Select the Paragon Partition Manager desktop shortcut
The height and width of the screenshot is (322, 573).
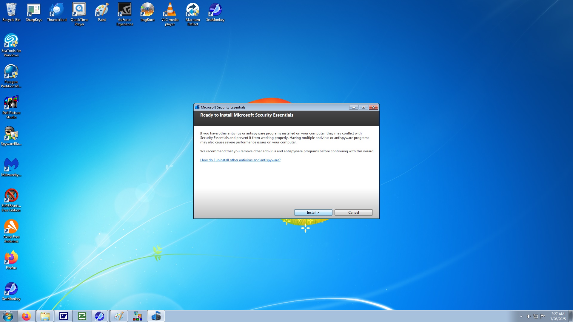(x=11, y=76)
